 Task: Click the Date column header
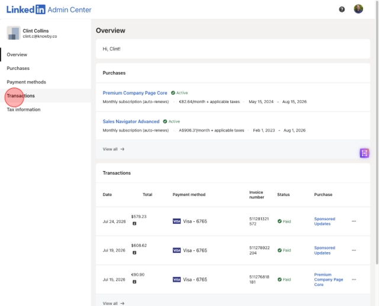click(x=107, y=195)
